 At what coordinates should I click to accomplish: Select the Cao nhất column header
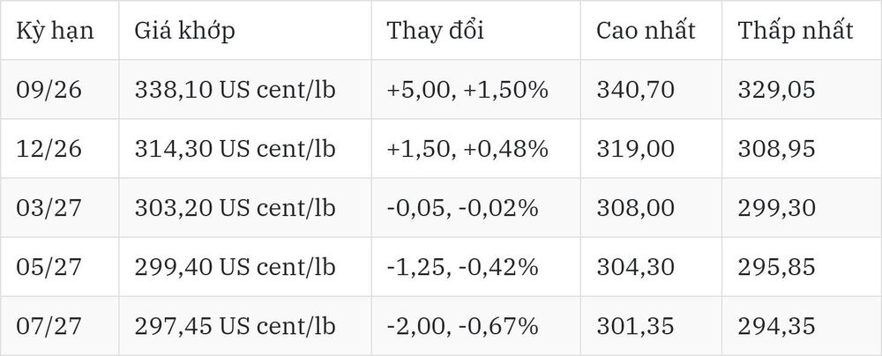[646, 30]
